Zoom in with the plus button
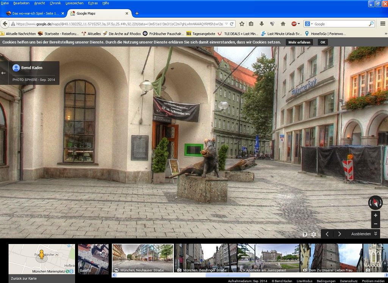The image size is (388, 283). coord(375,215)
